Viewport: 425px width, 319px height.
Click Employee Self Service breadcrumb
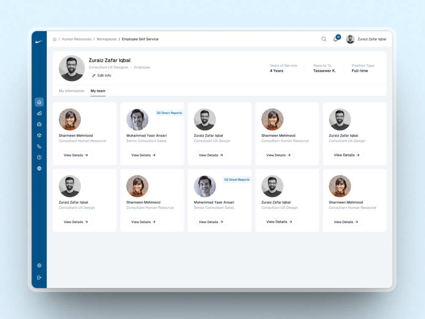140,39
